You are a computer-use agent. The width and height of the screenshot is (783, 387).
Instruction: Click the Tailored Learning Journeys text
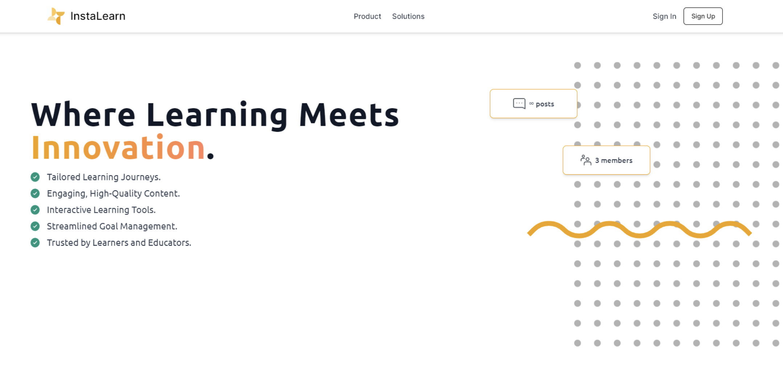click(x=104, y=177)
